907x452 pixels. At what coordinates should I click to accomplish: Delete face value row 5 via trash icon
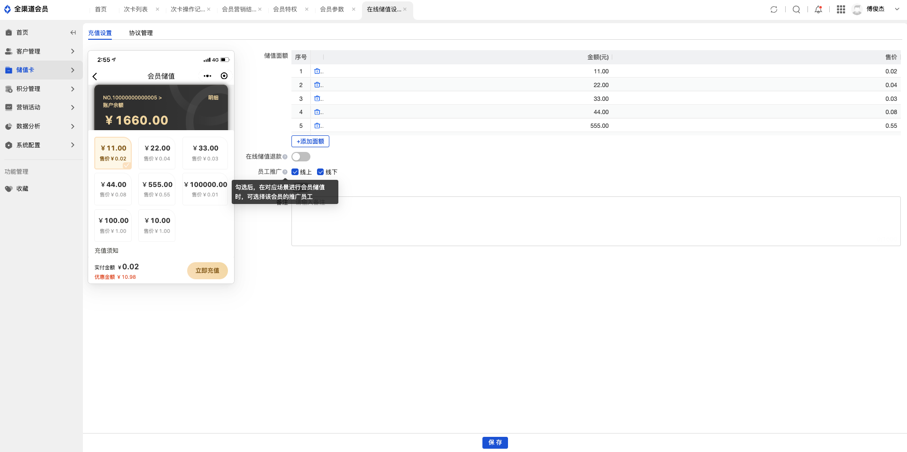[x=317, y=125]
